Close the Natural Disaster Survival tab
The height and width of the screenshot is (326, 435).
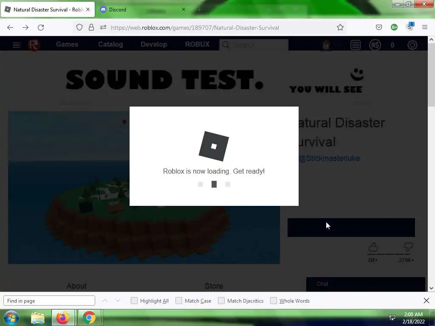point(88,9)
